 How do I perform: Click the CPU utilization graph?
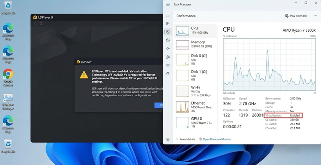(x=269, y=65)
